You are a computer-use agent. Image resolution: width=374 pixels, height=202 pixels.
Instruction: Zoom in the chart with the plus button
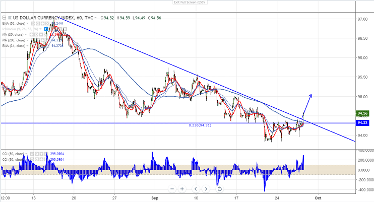pos(182,189)
